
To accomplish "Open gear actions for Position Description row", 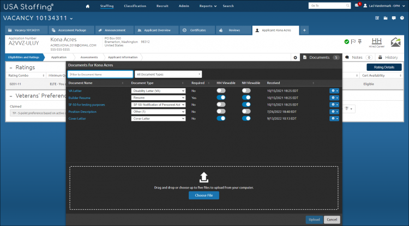I will [334, 112].
